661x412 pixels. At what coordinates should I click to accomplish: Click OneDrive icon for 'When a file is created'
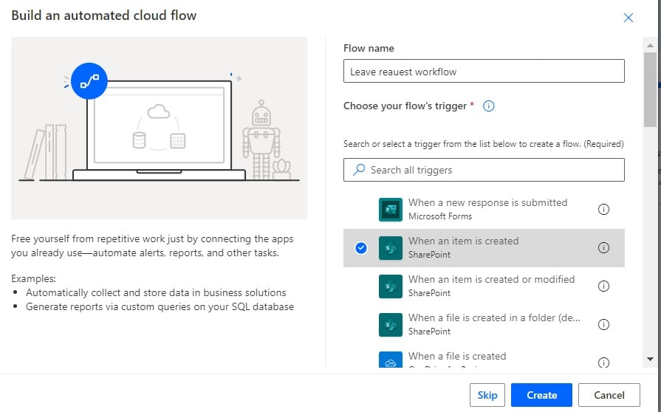click(391, 360)
